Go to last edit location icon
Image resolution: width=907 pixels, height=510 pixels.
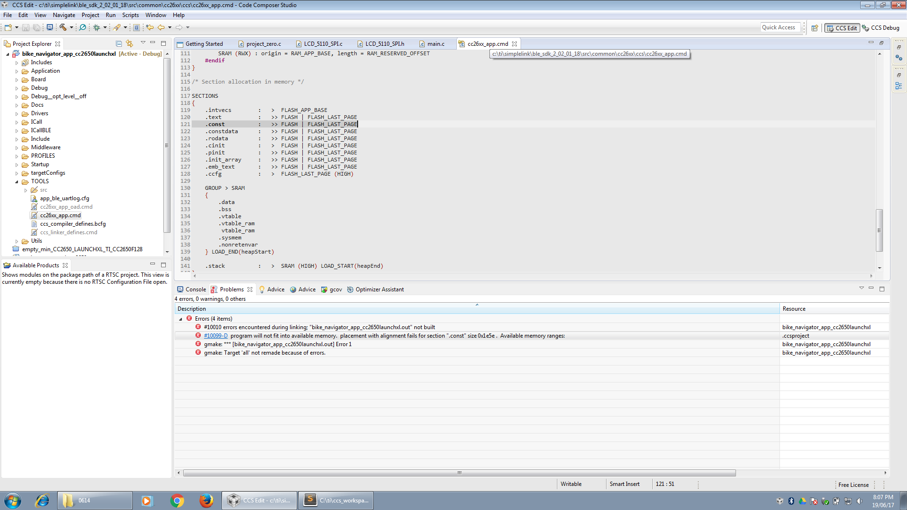[150, 27]
